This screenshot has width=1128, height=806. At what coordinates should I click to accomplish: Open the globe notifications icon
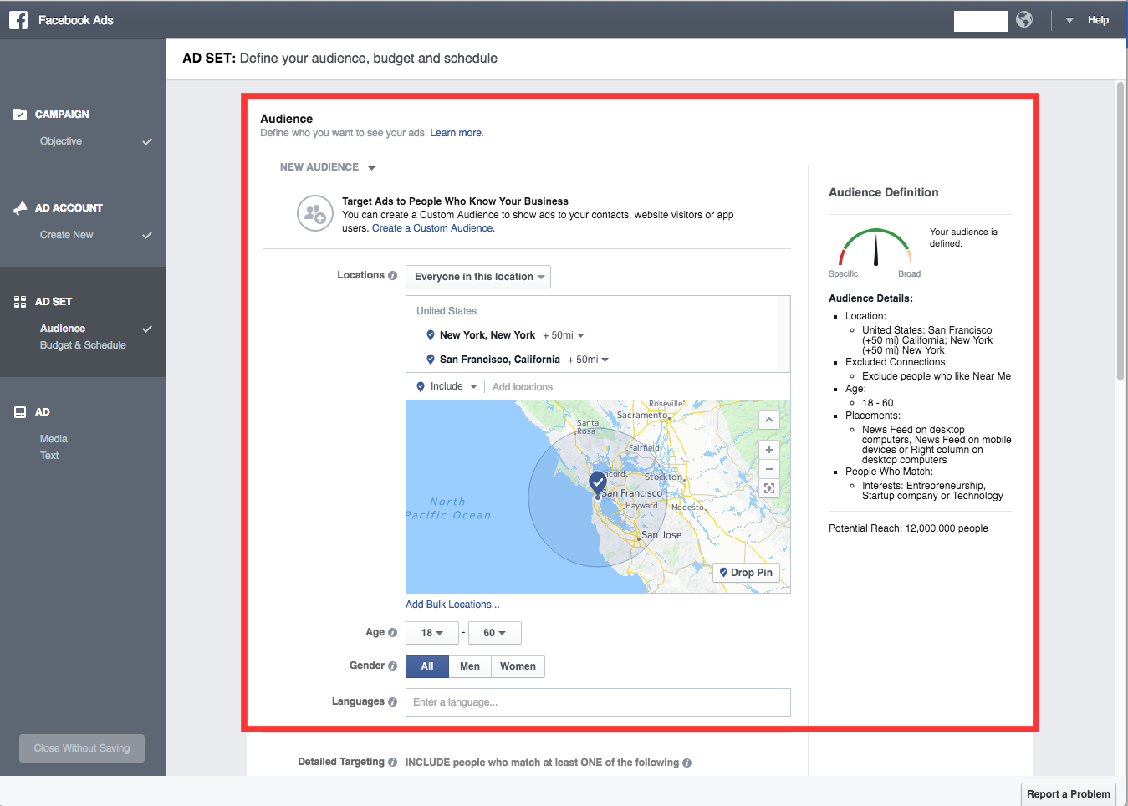[x=1024, y=19]
